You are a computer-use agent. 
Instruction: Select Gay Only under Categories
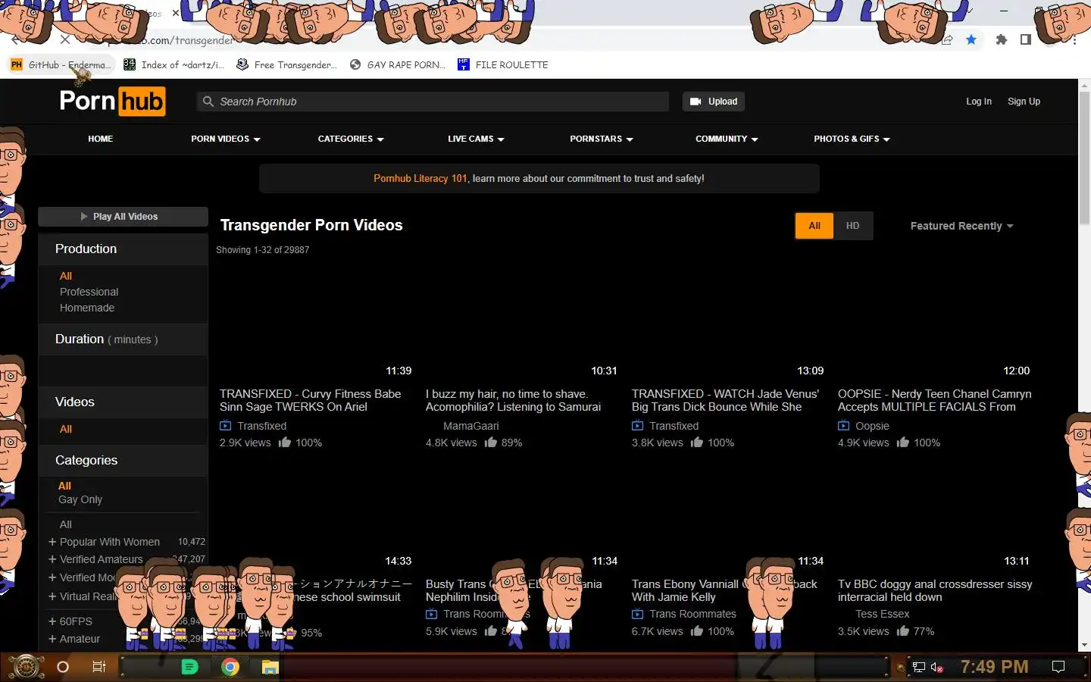point(80,499)
